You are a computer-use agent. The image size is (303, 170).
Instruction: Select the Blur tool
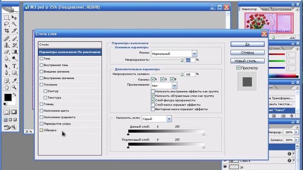(x=7, y=58)
